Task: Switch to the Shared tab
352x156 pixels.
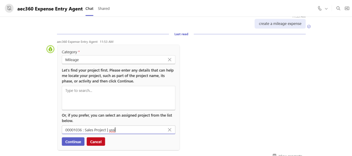Action: tap(104, 8)
